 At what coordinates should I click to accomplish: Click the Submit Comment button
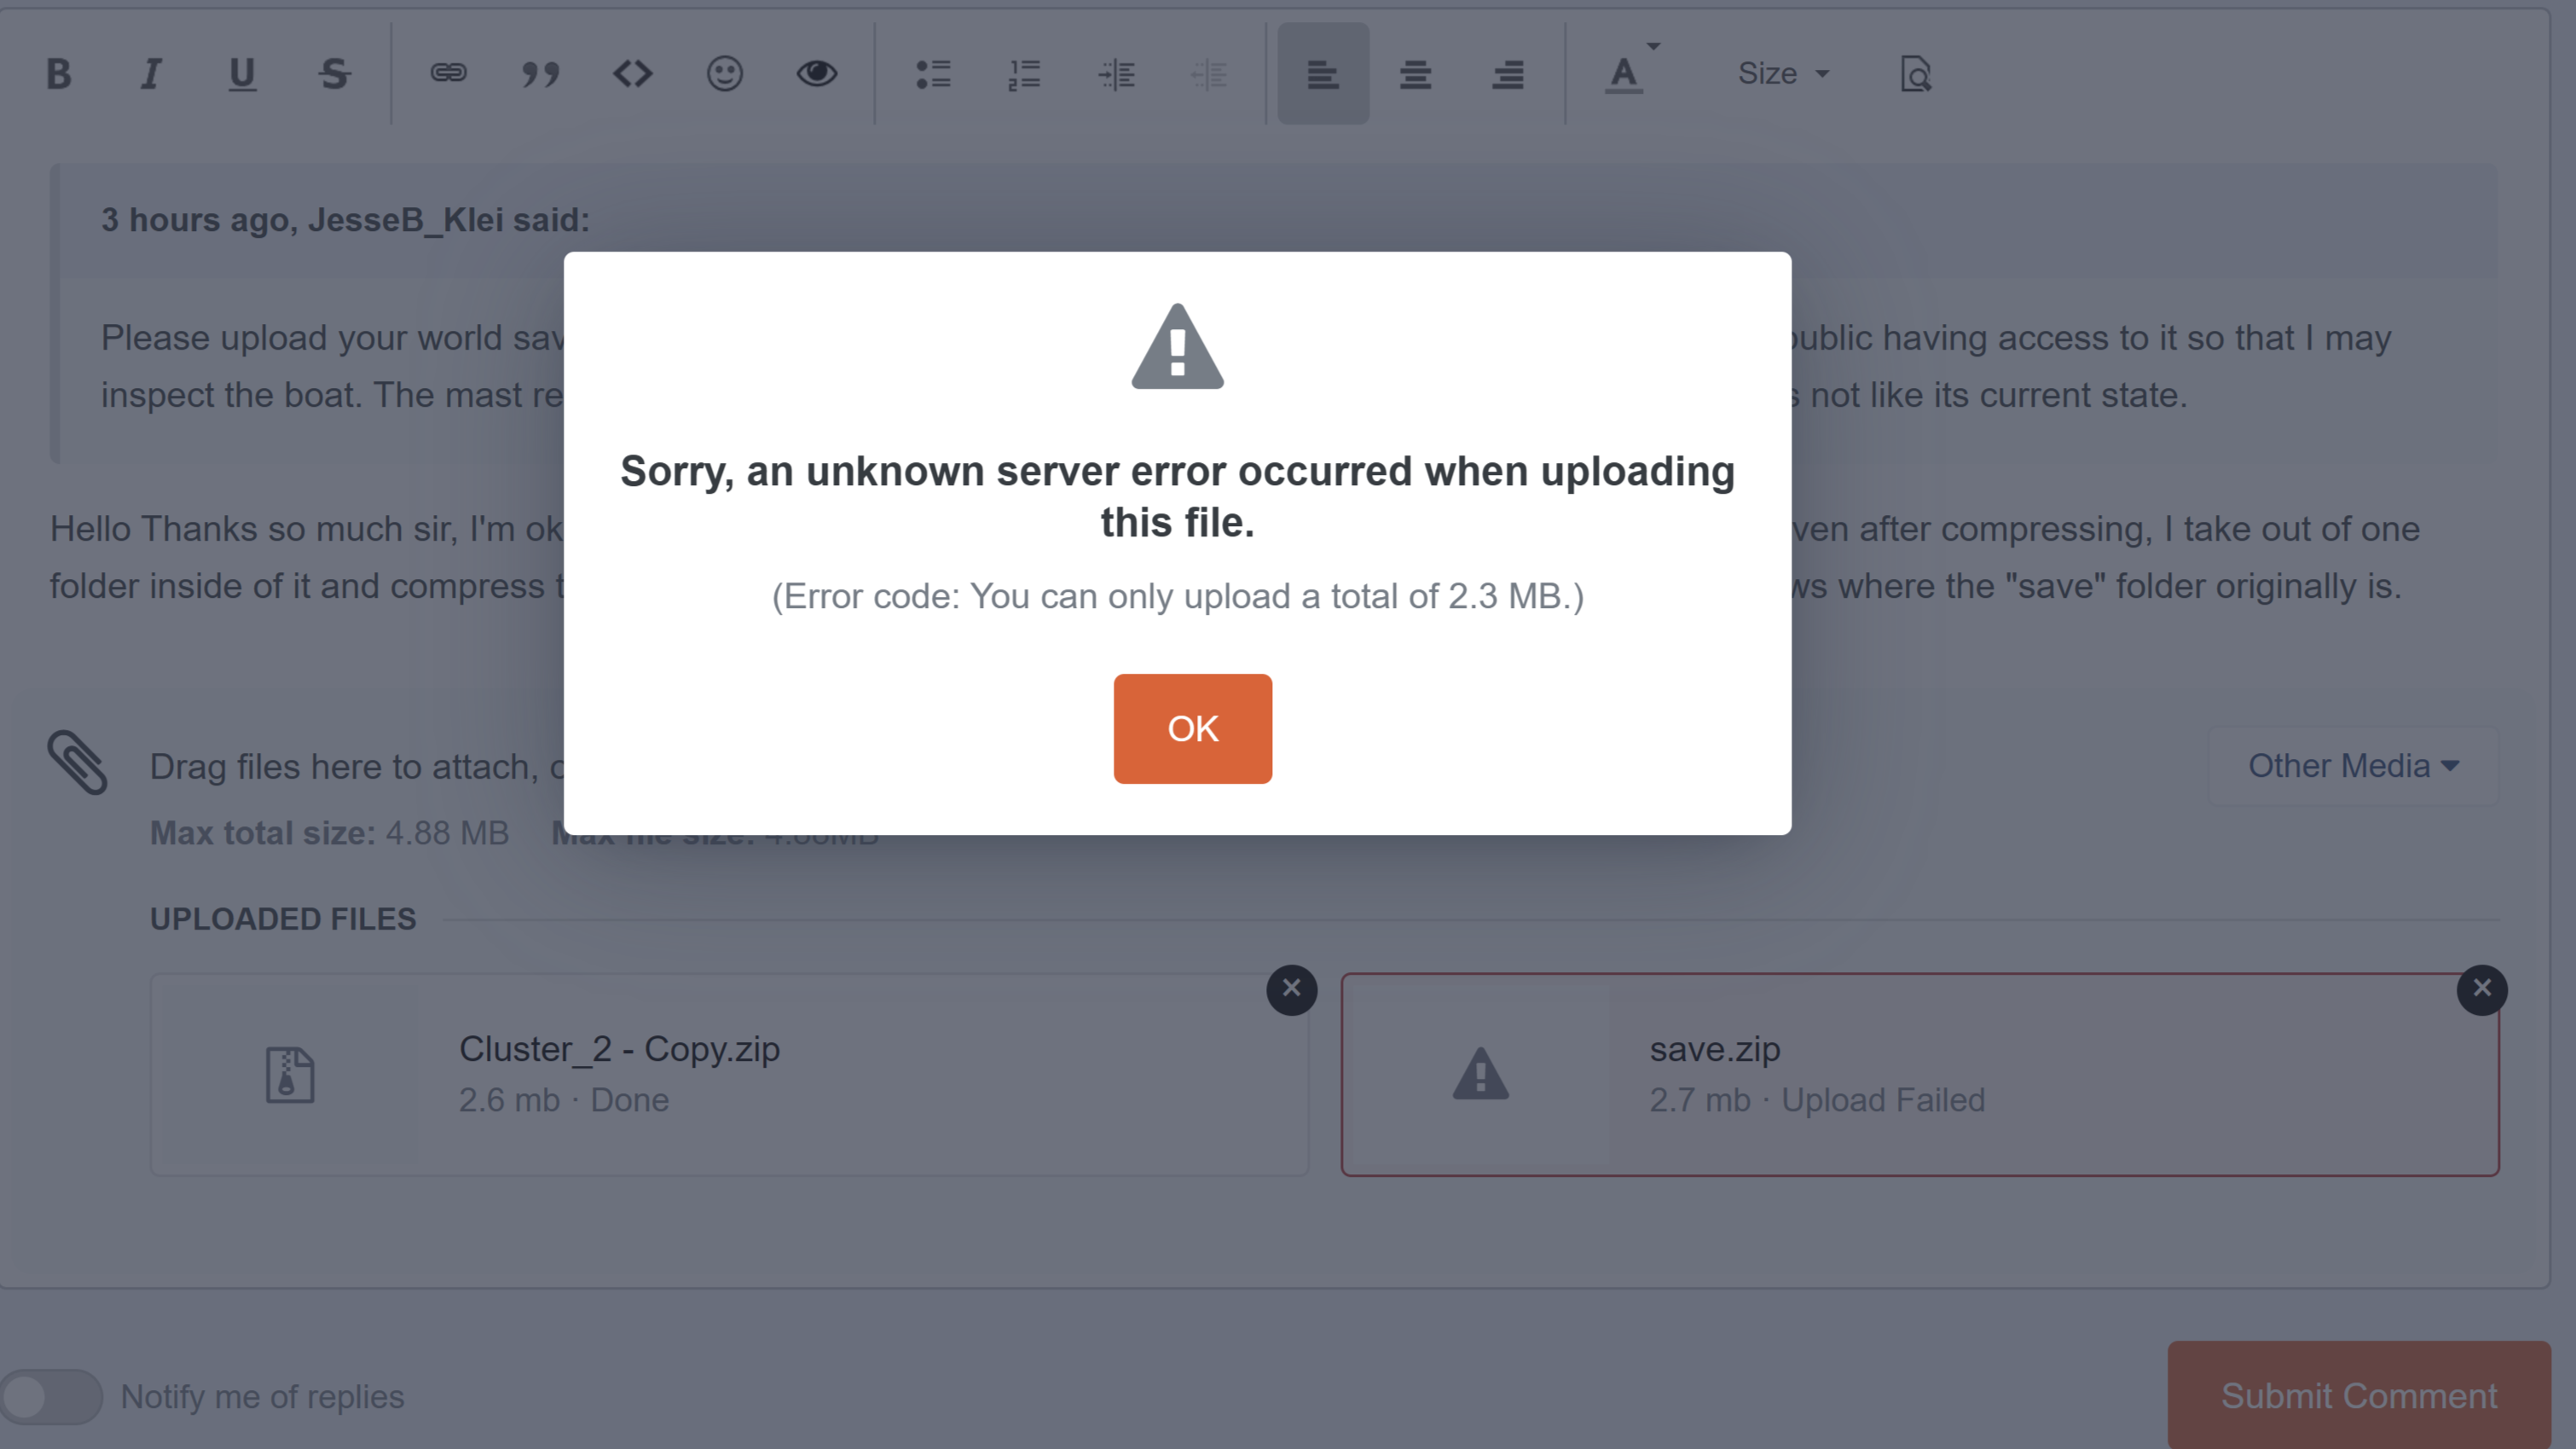click(x=2359, y=1395)
